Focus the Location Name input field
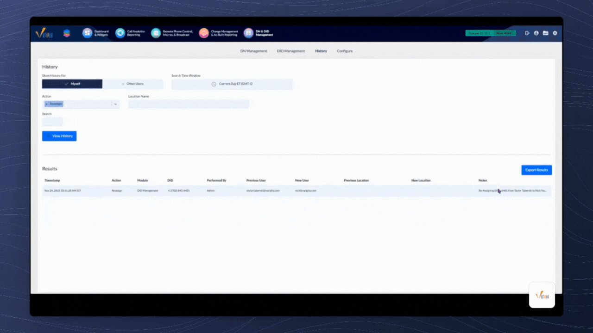The width and height of the screenshot is (593, 333). click(189, 104)
